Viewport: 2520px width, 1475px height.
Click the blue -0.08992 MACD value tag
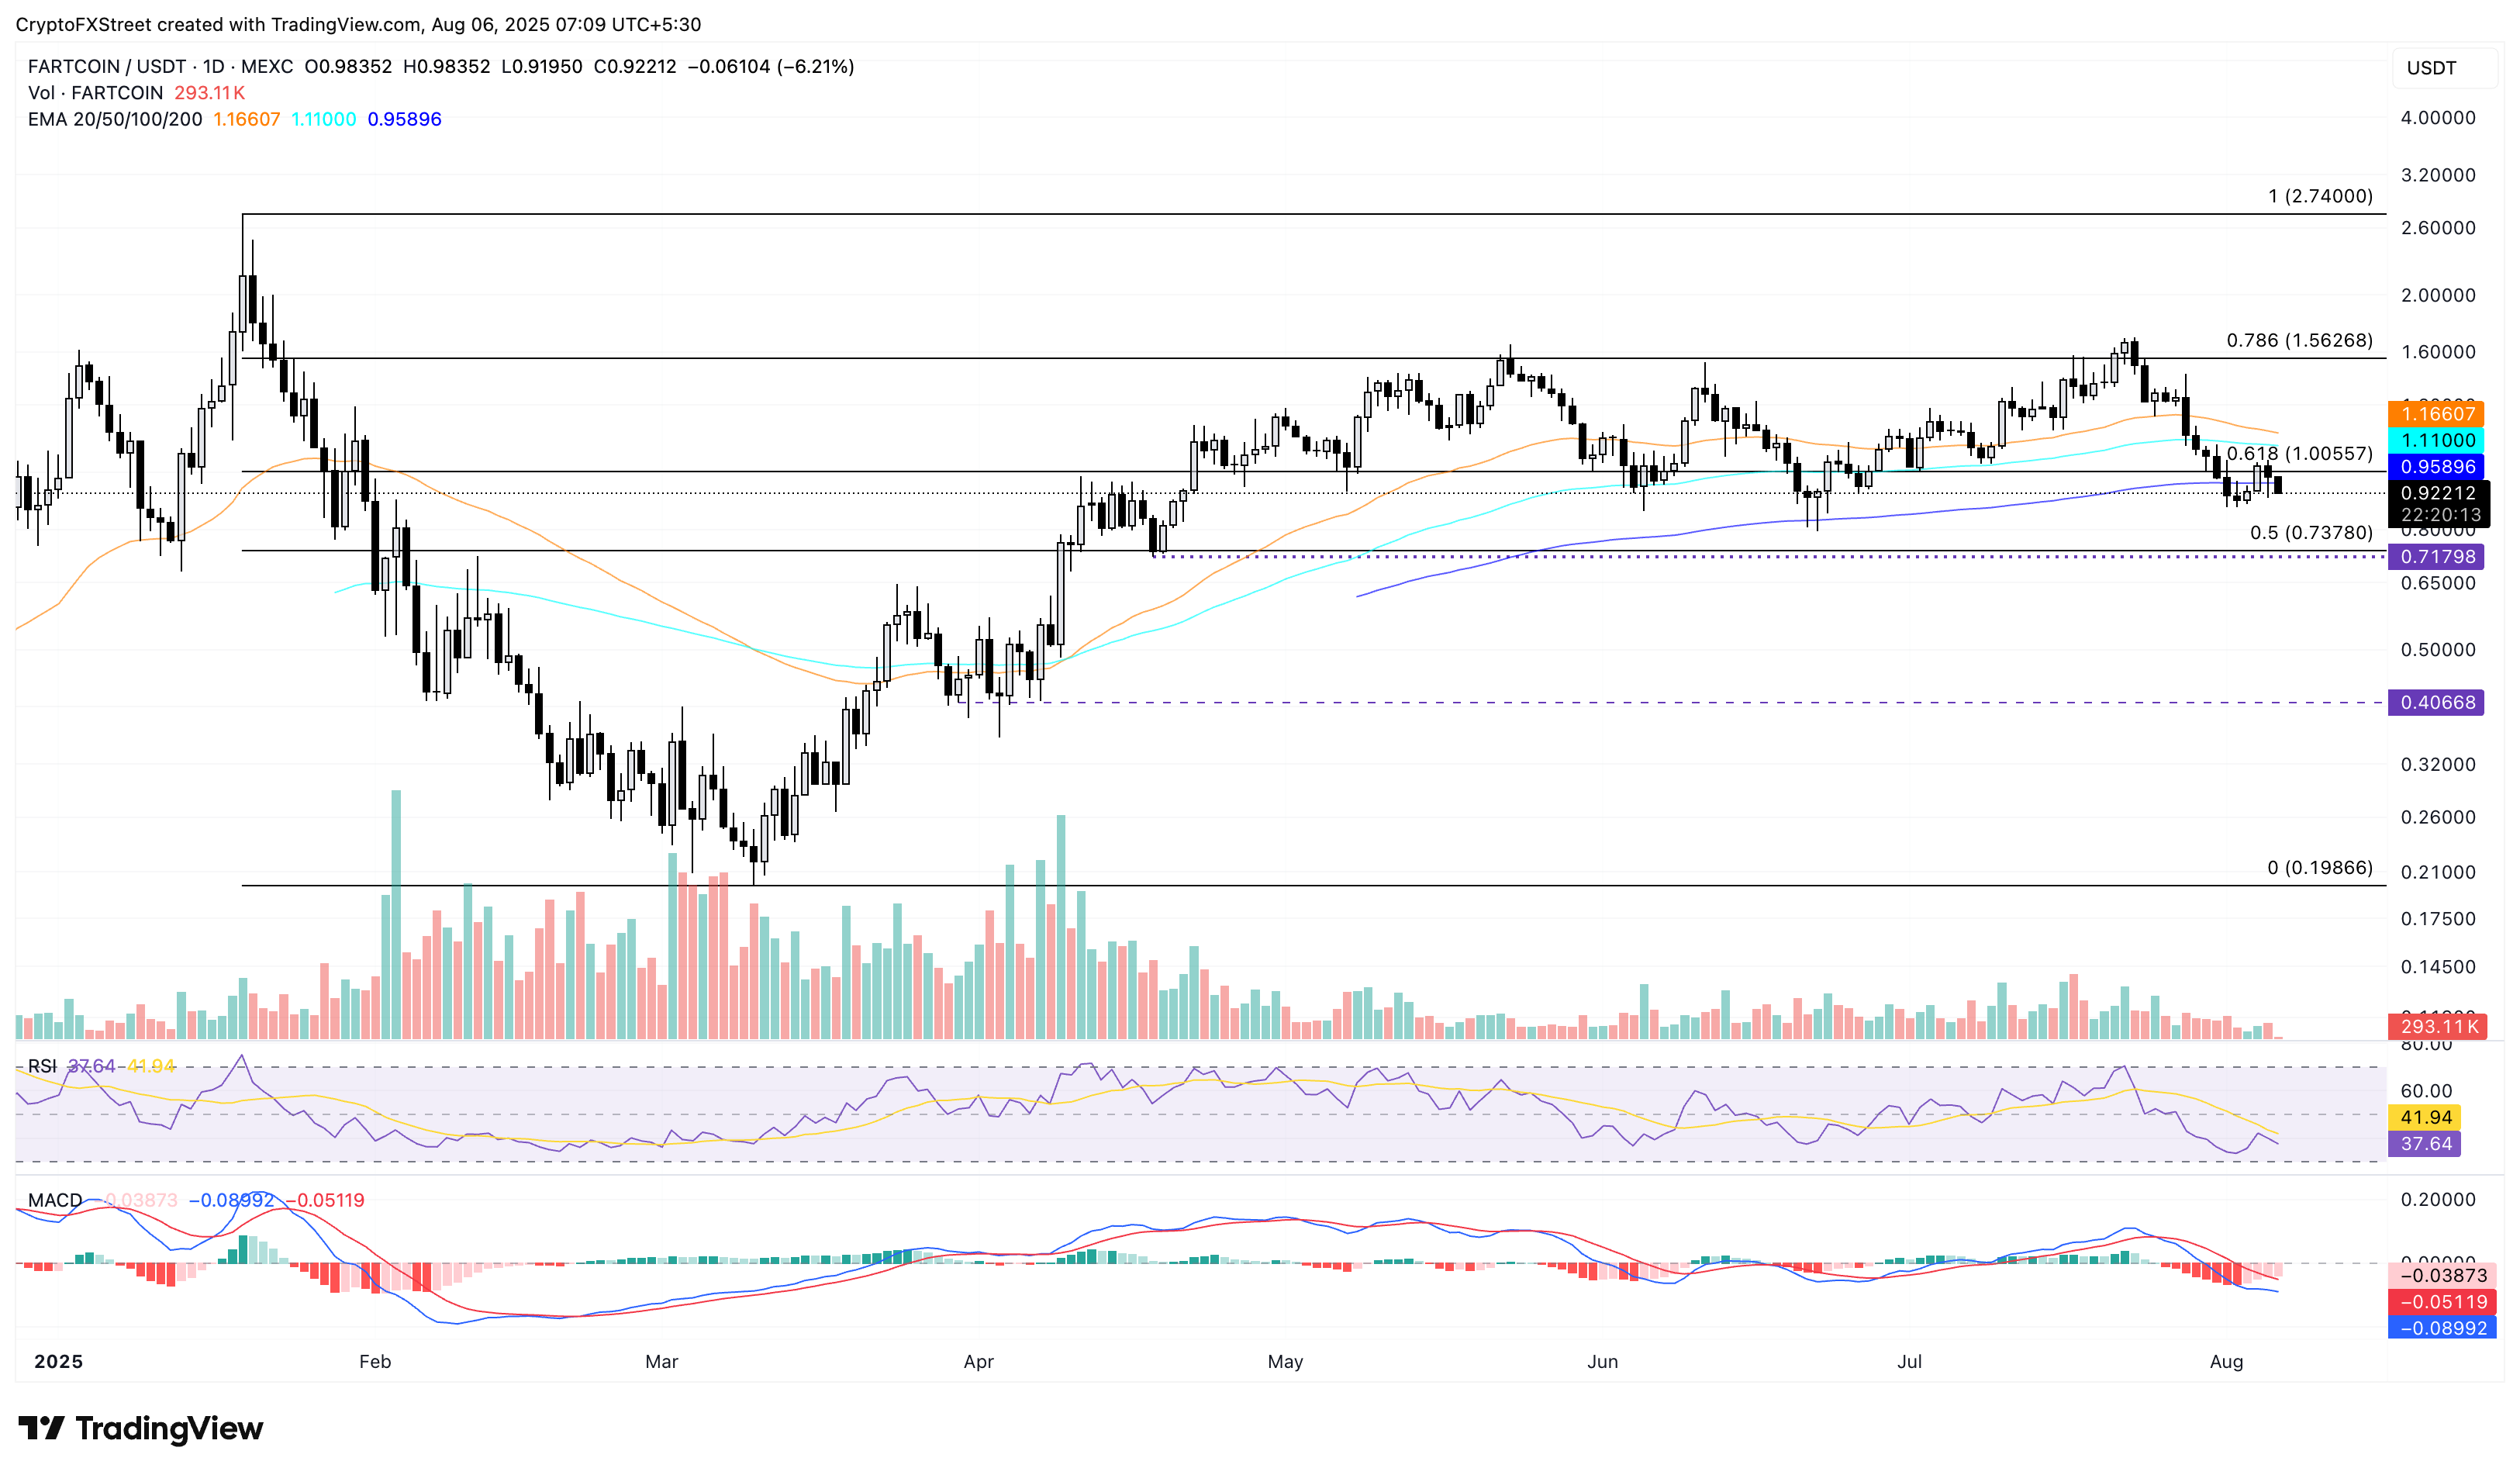coord(2442,1329)
